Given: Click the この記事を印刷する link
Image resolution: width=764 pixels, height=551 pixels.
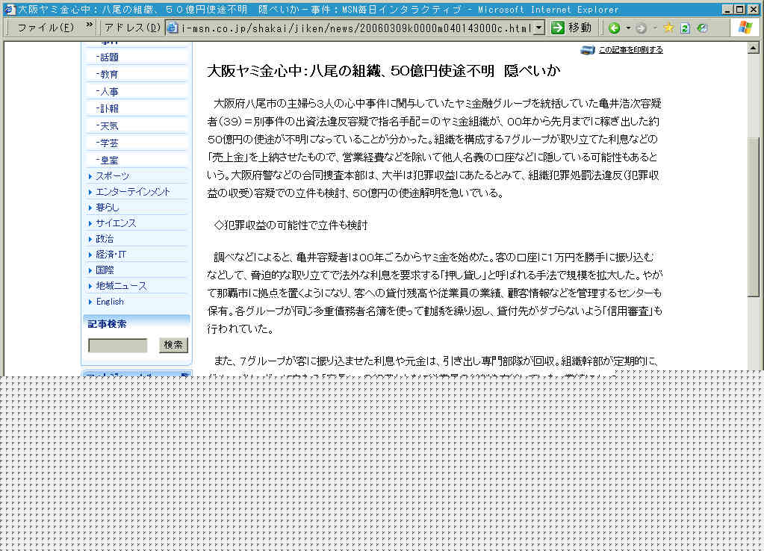Looking at the screenshot, I should (x=630, y=50).
